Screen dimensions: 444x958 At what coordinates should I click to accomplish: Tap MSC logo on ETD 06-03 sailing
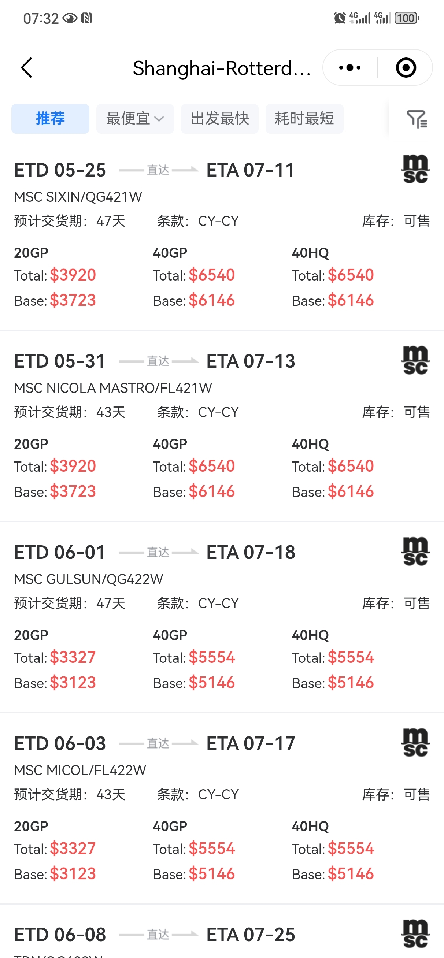pyautogui.click(x=416, y=743)
